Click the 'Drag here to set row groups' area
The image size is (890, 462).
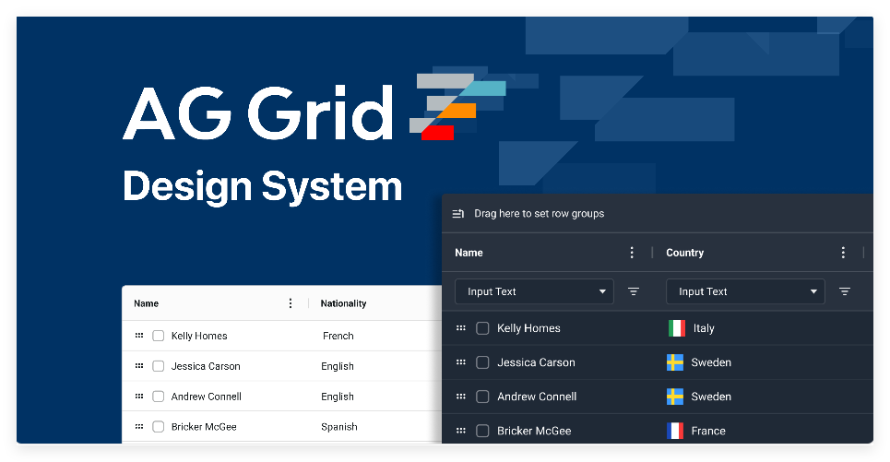(x=540, y=214)
